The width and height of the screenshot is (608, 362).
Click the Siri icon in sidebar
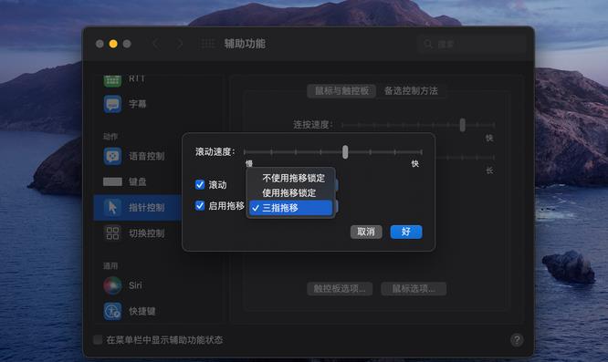point(112,285)
